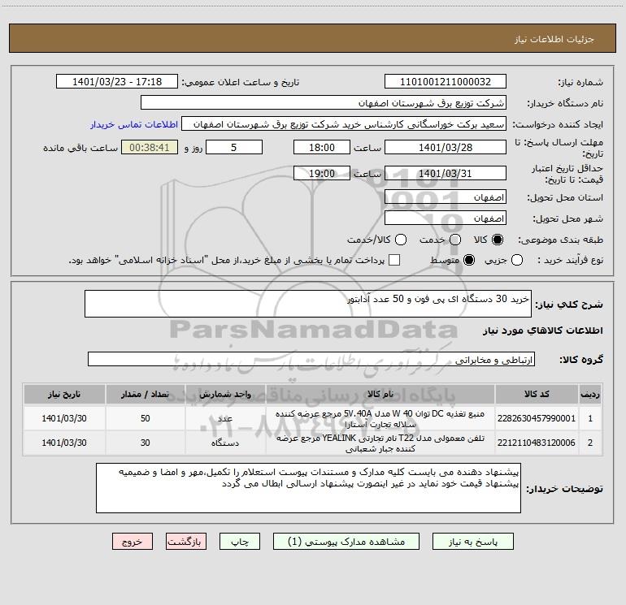626x605 pixels.
Task: Click the منبع تغذیه DC item name
Action: [x=380, y=419]
